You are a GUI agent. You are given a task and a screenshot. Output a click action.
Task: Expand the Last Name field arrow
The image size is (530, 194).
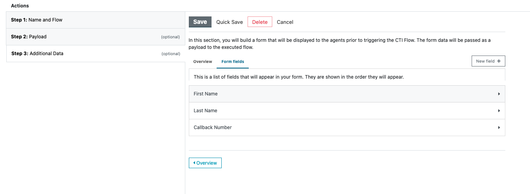tap(499, 111)
